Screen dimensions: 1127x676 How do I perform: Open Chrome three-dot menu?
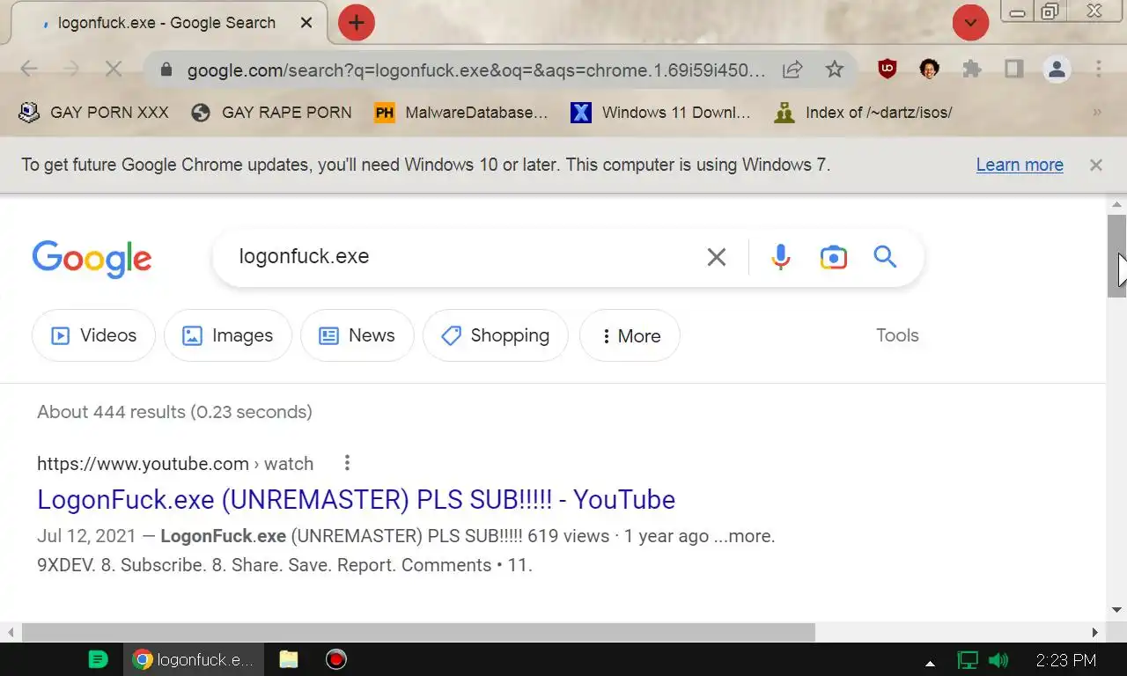point(1098,70)
